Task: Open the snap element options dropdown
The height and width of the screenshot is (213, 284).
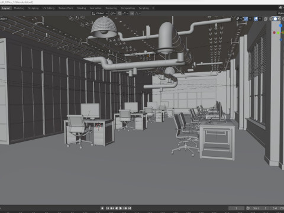Action: pyautogui.click(x=125, y=14)
